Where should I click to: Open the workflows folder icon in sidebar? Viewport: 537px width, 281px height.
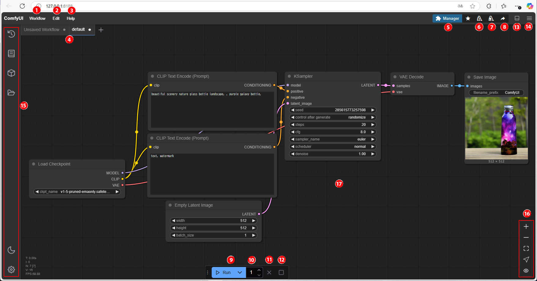tap(11, 93)
